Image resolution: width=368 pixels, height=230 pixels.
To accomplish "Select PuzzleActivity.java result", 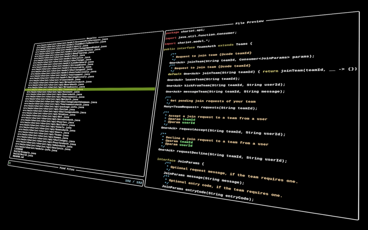I will (64, 73).
